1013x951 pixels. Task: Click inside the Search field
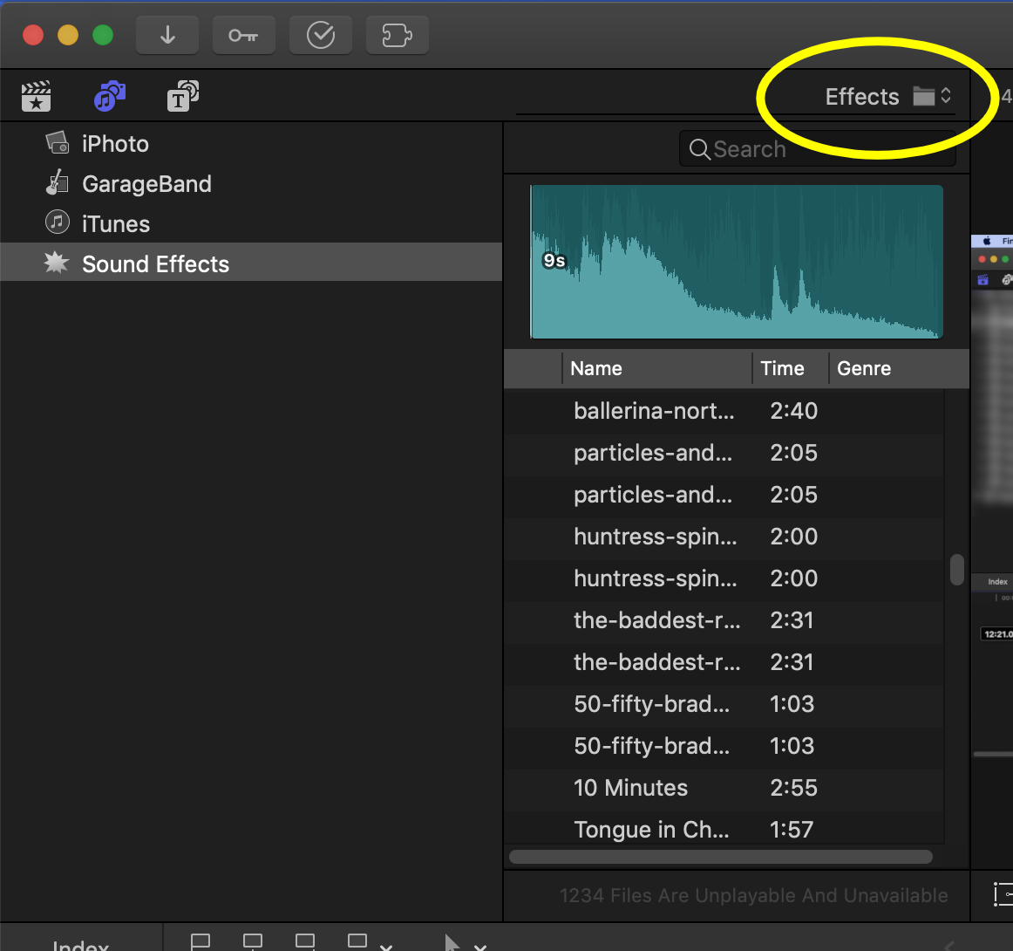tap(817, 148)
